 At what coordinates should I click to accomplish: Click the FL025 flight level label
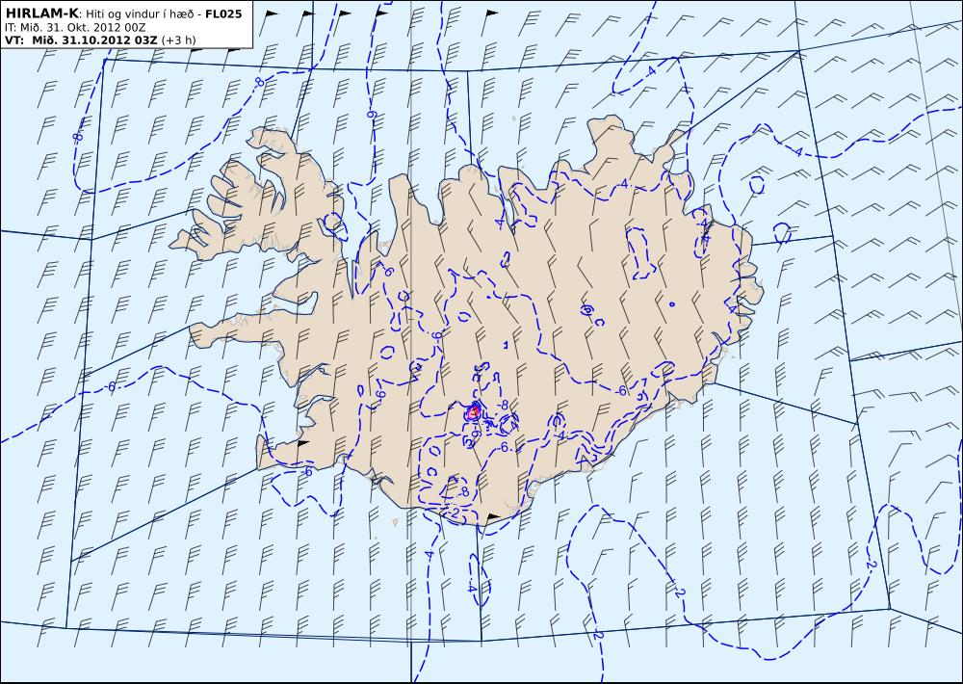tap(223, 13)
